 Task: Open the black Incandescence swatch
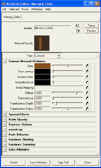(x=42, y=83)
